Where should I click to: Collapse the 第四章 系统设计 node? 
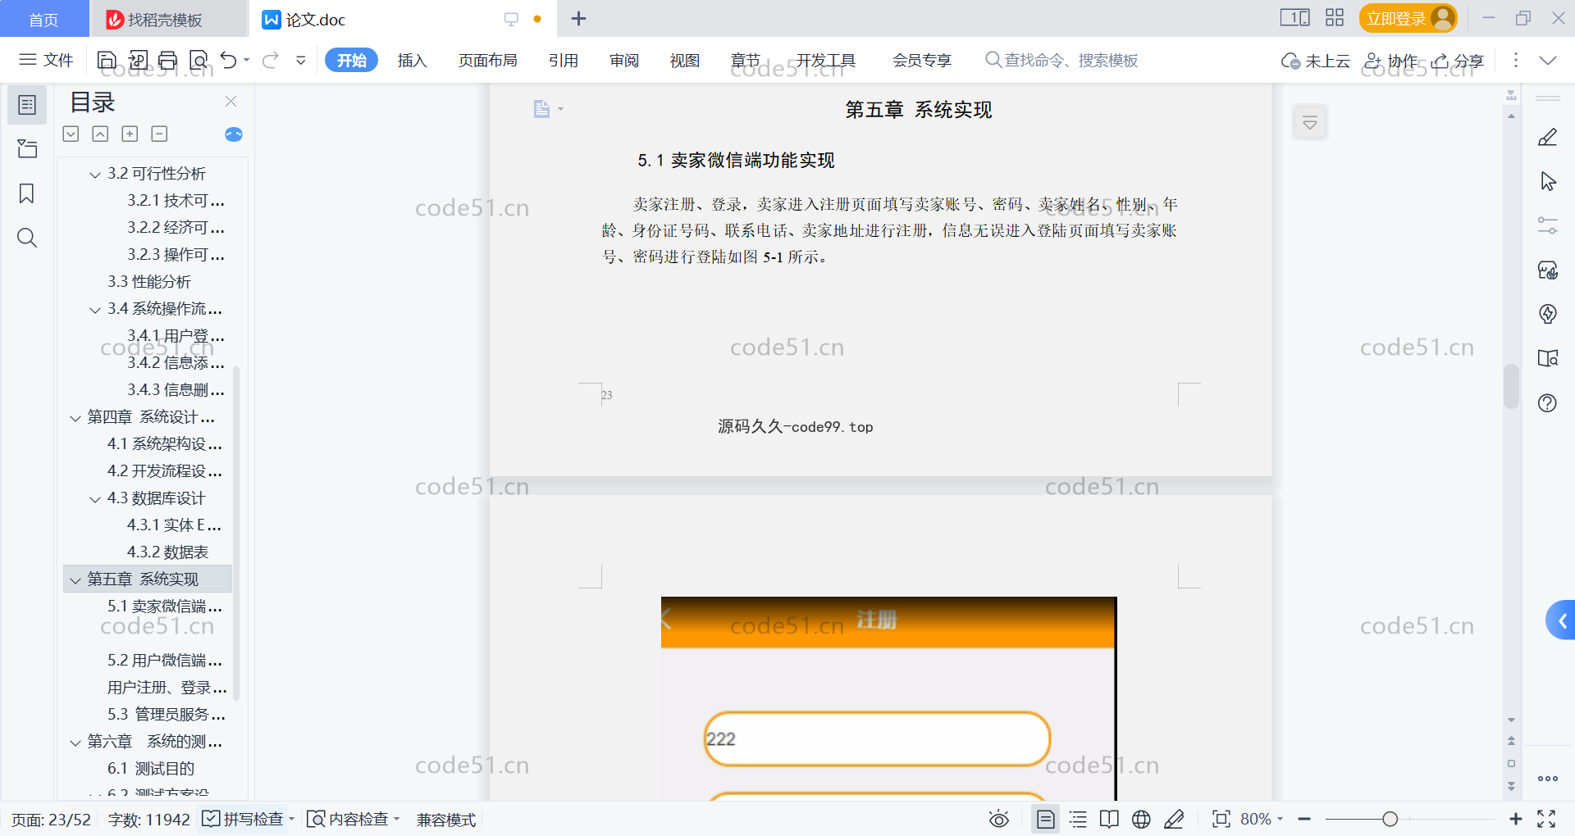pyautogui.click(x=75, y=417)
